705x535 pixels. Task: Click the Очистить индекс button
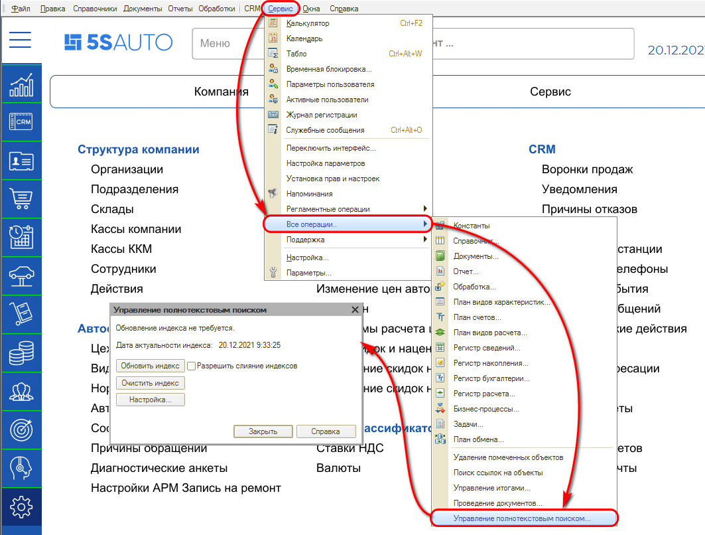coord(151,383)
